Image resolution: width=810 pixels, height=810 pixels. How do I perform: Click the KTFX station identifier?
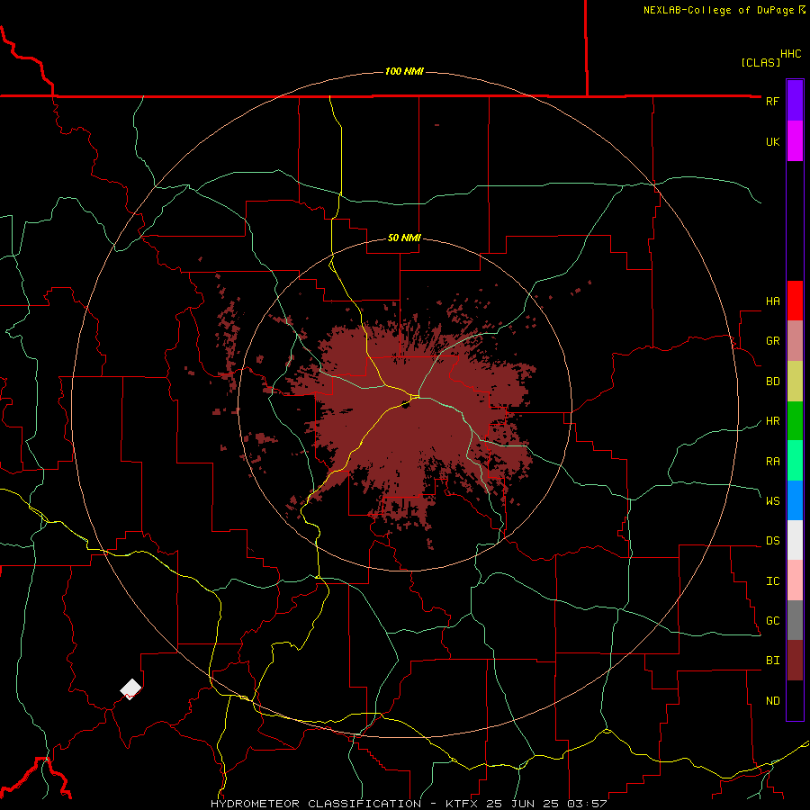coord(463,804)
